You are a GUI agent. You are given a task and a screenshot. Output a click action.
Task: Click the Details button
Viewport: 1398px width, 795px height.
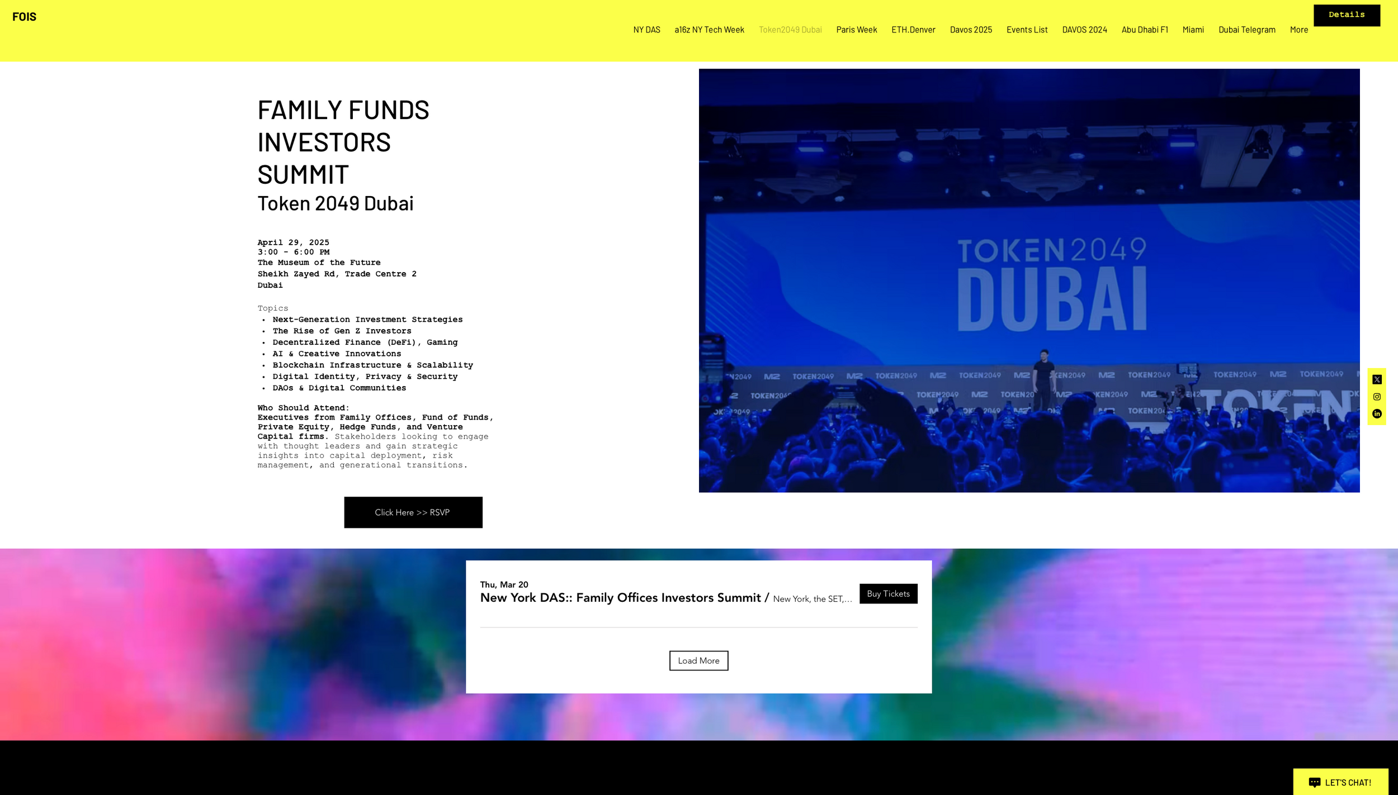[1347, 15]
